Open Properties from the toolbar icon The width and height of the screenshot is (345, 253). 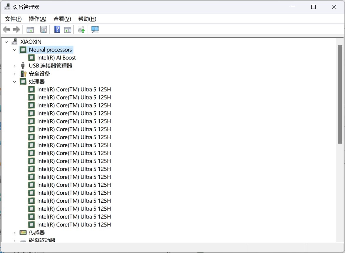coord(44,29)
